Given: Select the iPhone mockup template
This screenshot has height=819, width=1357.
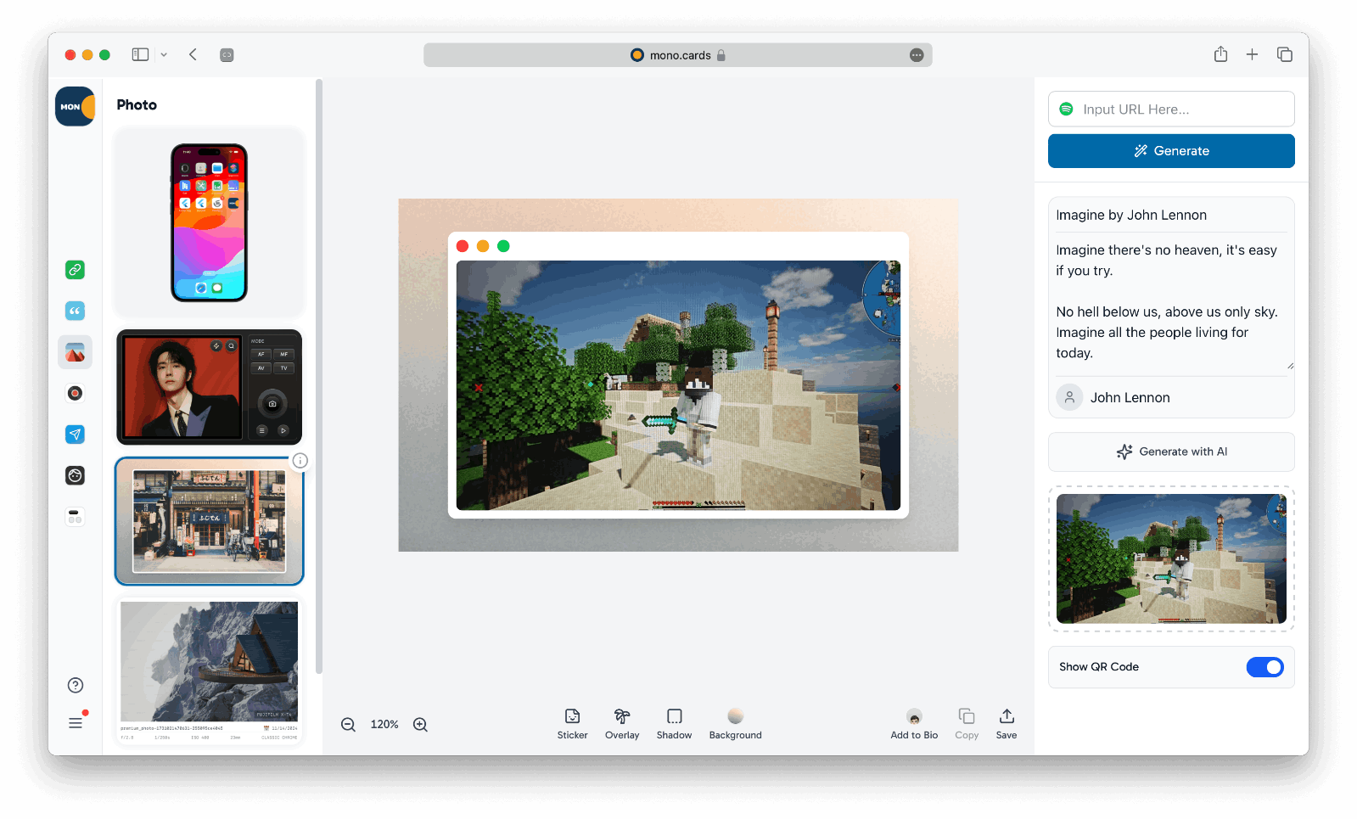Looking at the screenshot, I should (209, 222).
